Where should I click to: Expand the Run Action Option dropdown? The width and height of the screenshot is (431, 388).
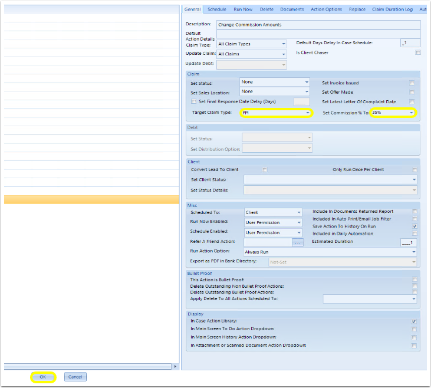point(414,252)
